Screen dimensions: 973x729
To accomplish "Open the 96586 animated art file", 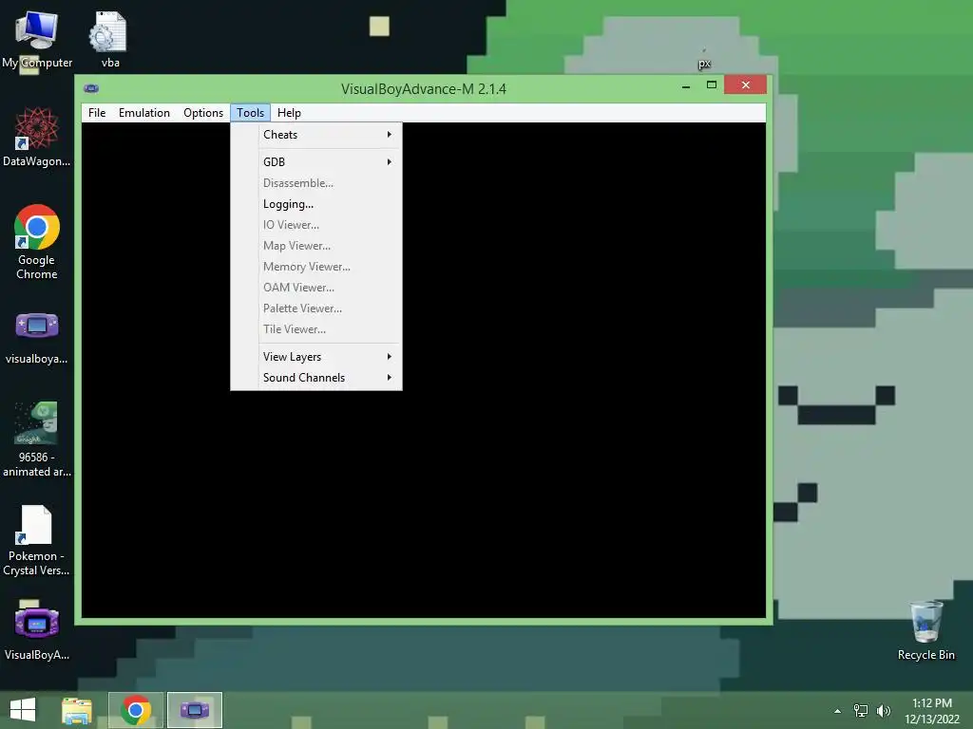I will pos(37,439).
